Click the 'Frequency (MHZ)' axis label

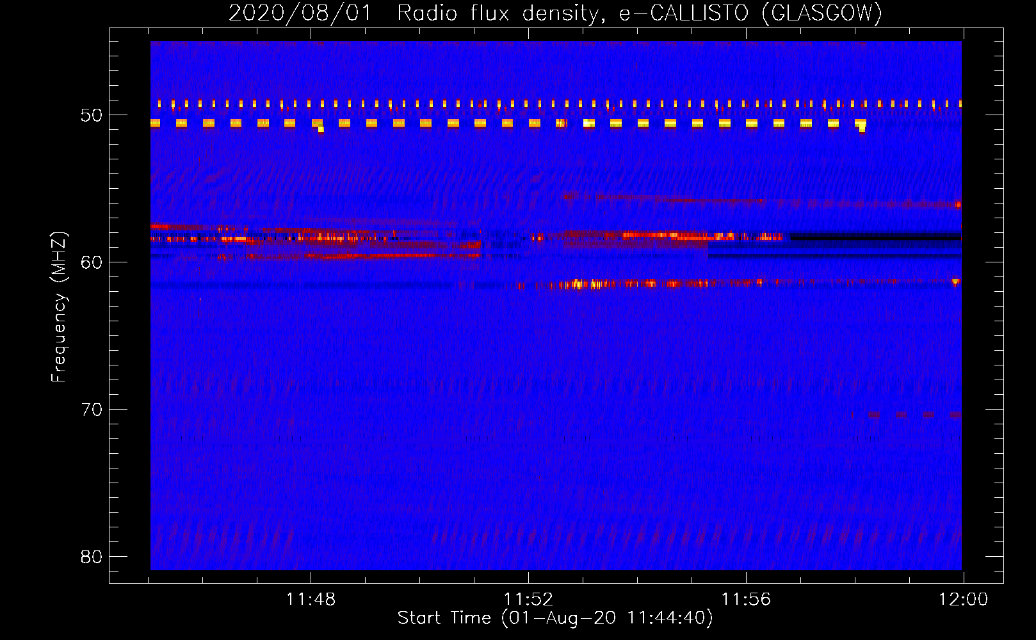click(x=58, y=307)
